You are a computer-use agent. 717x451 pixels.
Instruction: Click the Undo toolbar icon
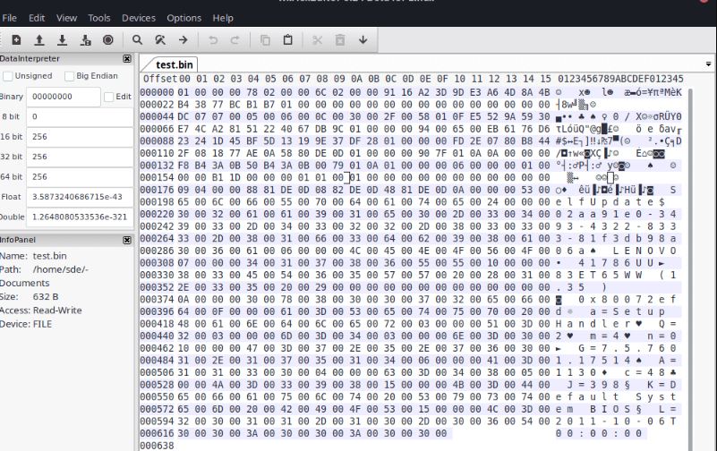click(213, 40)
